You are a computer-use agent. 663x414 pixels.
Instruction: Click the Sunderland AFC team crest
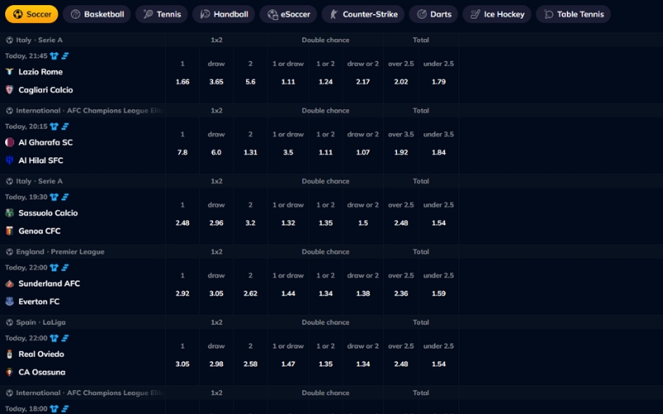point(9,283)
